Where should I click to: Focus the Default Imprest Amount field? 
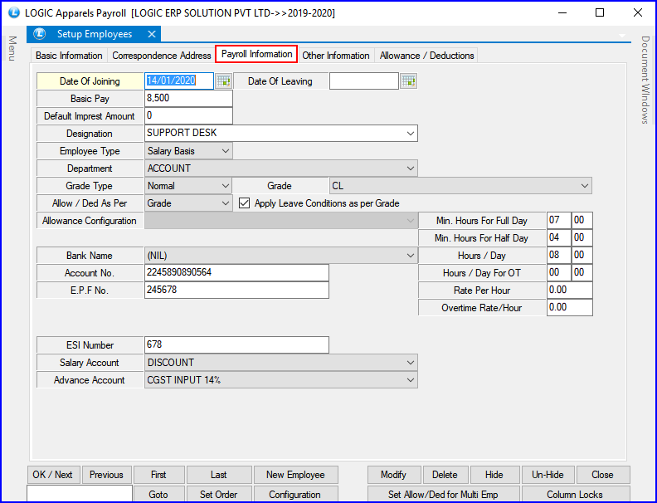pyautogui.click(x=188, y=115)
